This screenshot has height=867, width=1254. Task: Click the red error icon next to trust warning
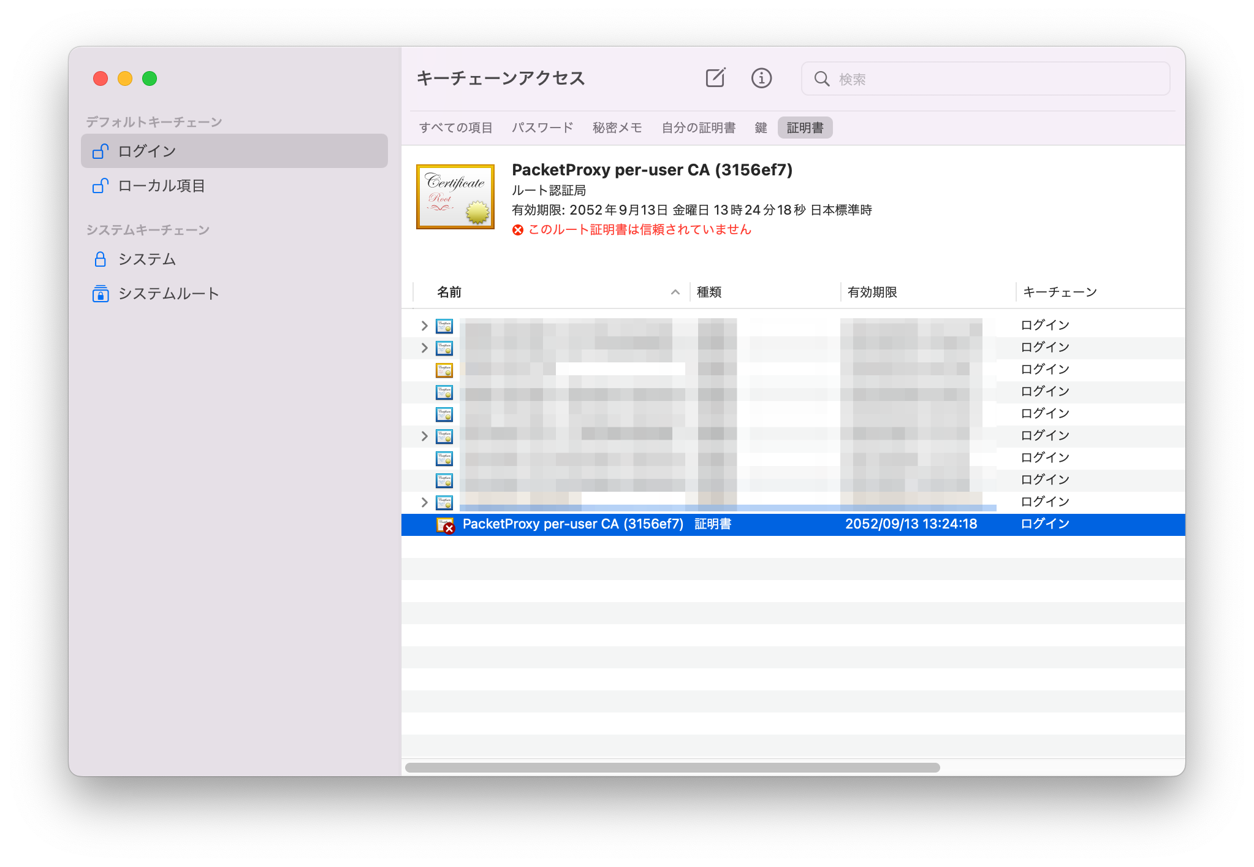coord(518,230)
